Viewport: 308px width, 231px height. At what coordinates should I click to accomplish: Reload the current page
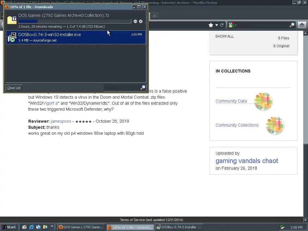pos(222,25)
